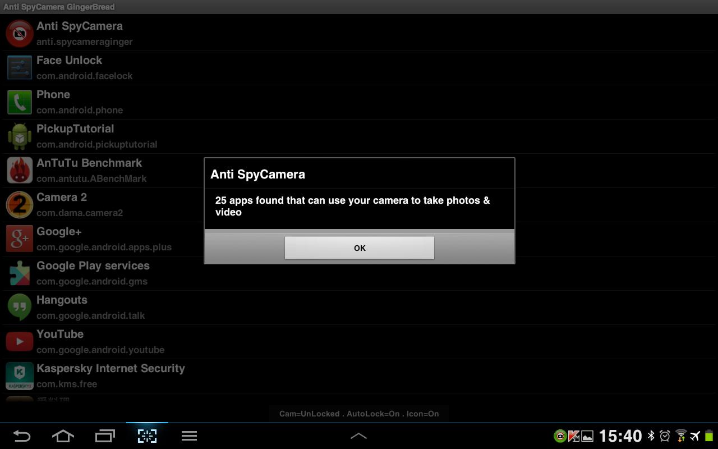
Task: Select the Google Play services entry label
Action: [x=93, y=266]
